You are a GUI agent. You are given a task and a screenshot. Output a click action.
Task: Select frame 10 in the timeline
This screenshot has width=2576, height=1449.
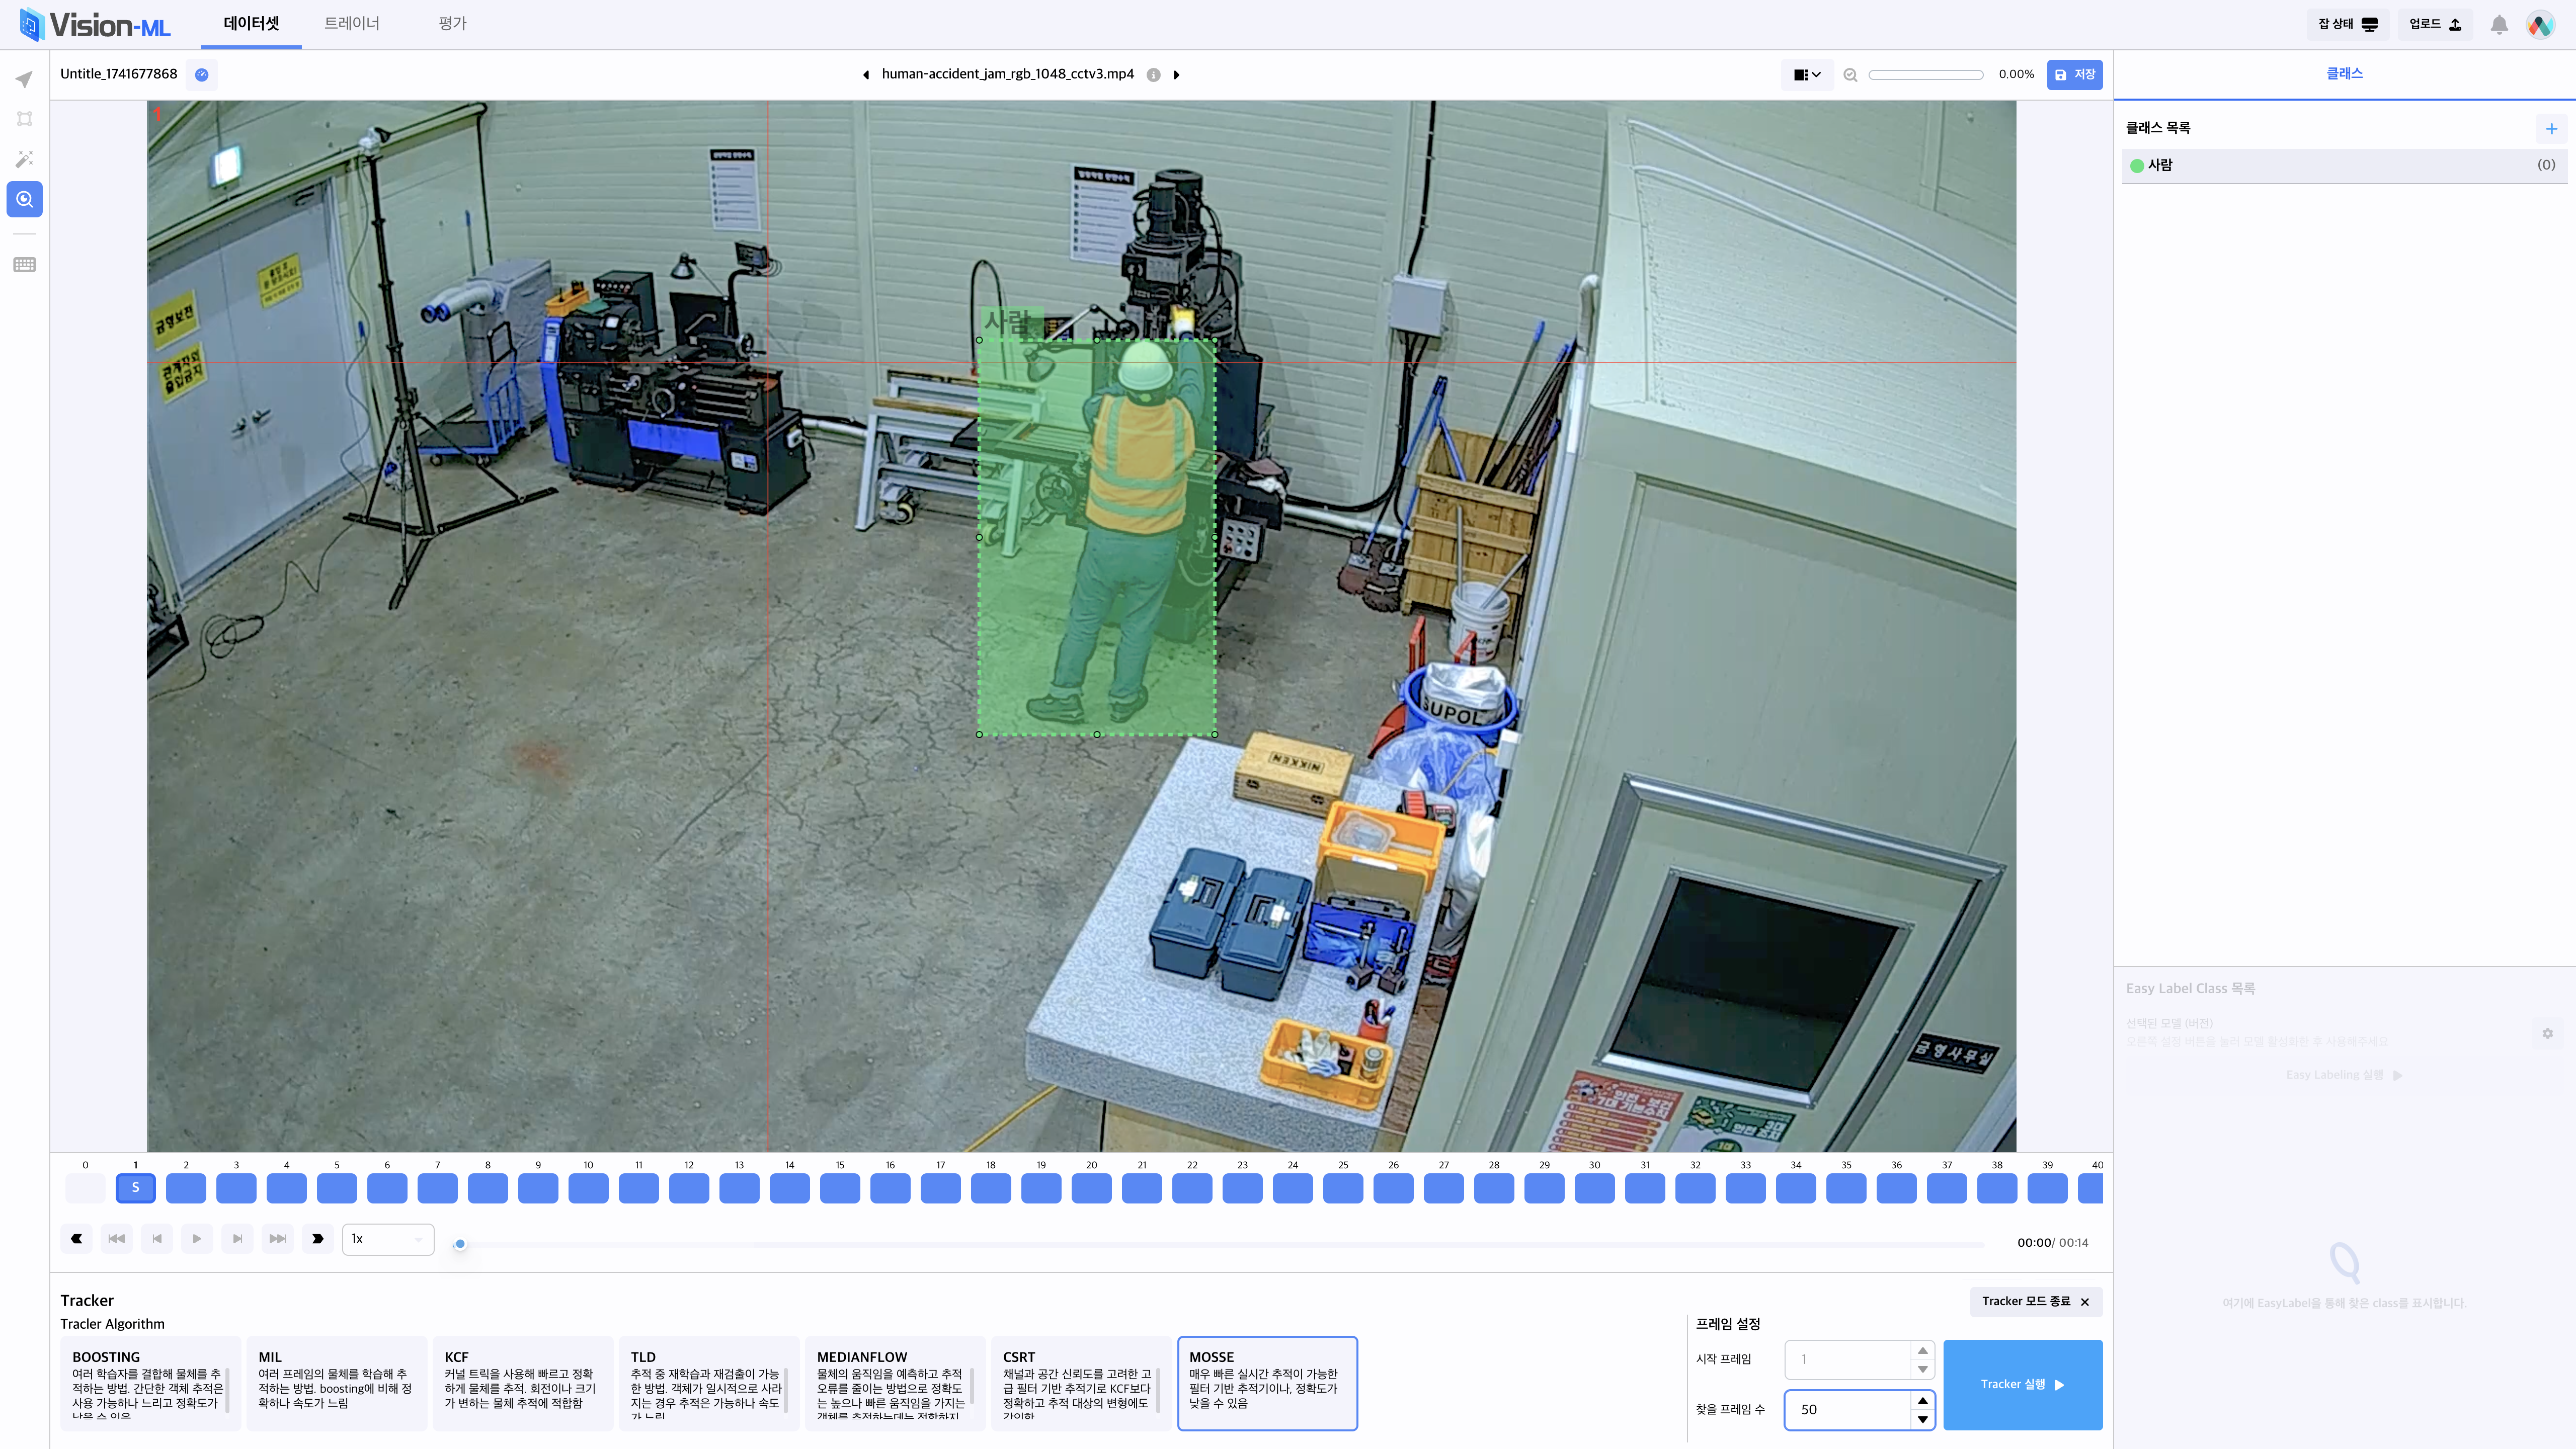(588, 1188)
